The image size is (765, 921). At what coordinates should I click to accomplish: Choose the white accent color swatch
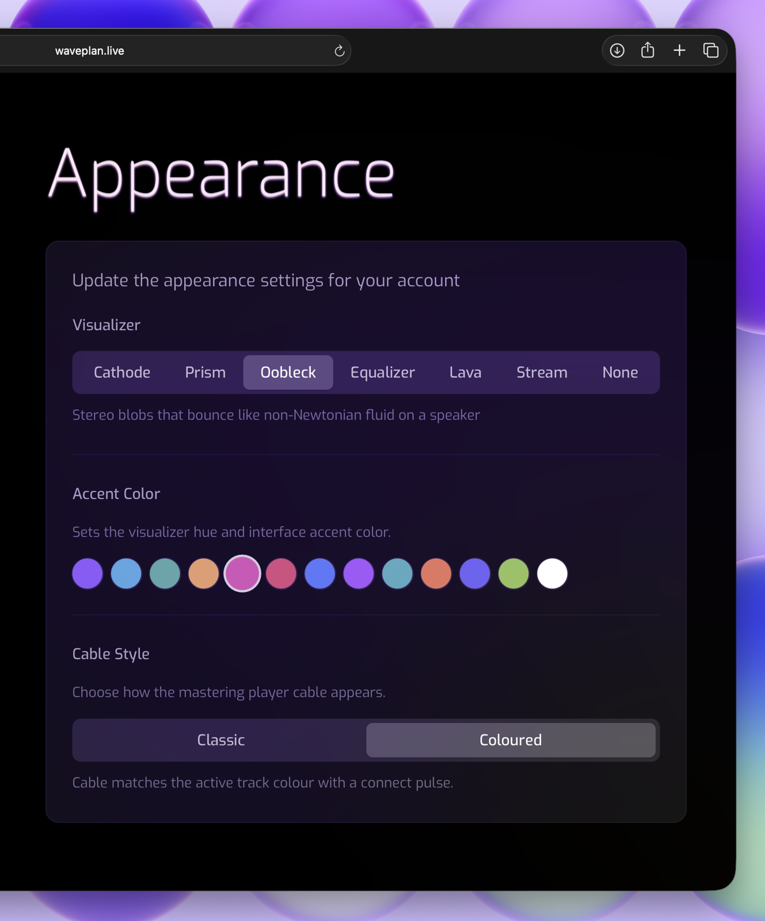553,573
